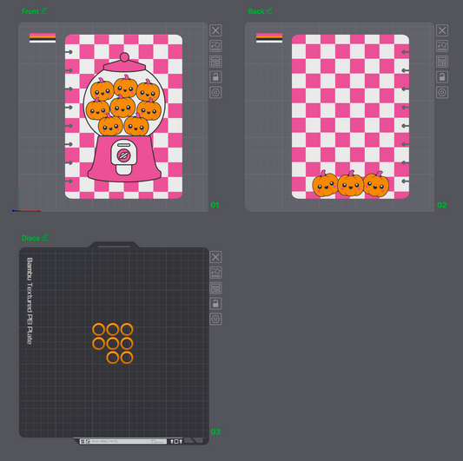Screen dimensions: 463x461
Task: Select the middle pumpkin on Back plate
Action: point(350,184)
